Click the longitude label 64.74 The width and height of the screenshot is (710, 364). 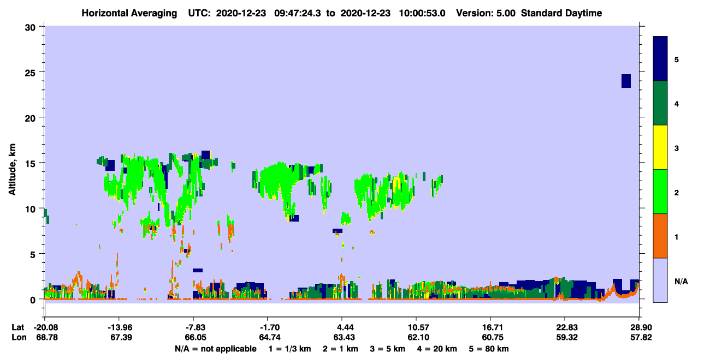coord(268,338)
